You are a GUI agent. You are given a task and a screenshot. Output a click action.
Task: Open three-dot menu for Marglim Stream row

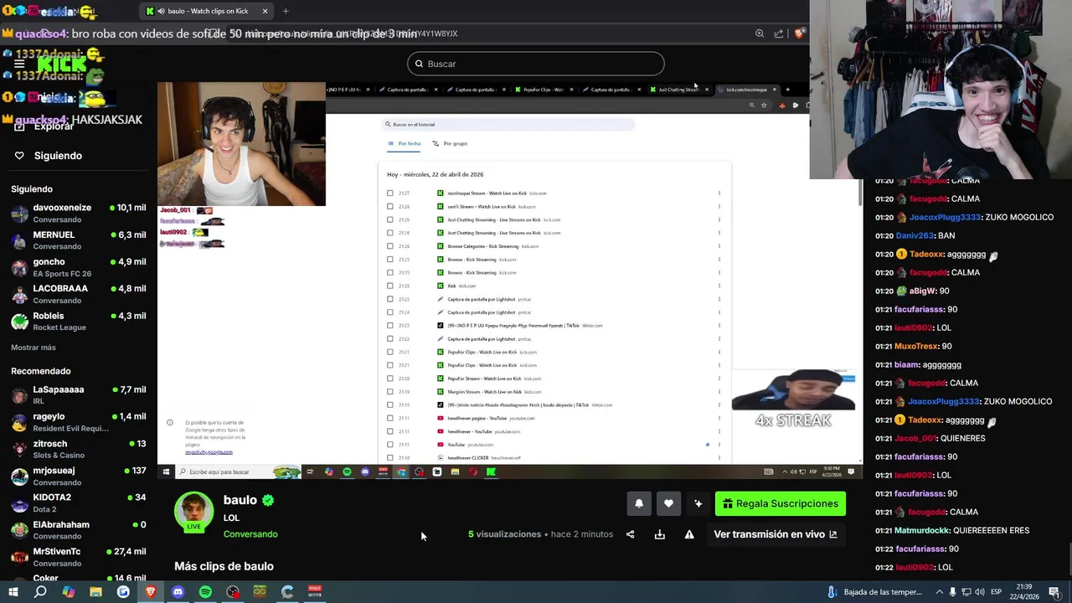click(719, 392)
